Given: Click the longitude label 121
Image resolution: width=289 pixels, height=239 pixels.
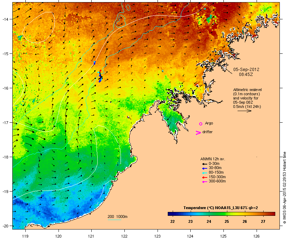Looking at the screenshot, I should coord(91,236).
